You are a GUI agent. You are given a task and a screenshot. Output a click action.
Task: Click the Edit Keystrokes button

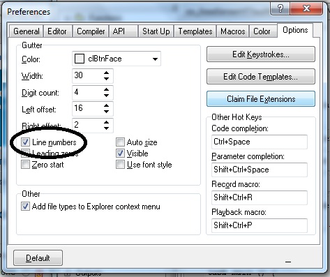[x=261, y=54]
